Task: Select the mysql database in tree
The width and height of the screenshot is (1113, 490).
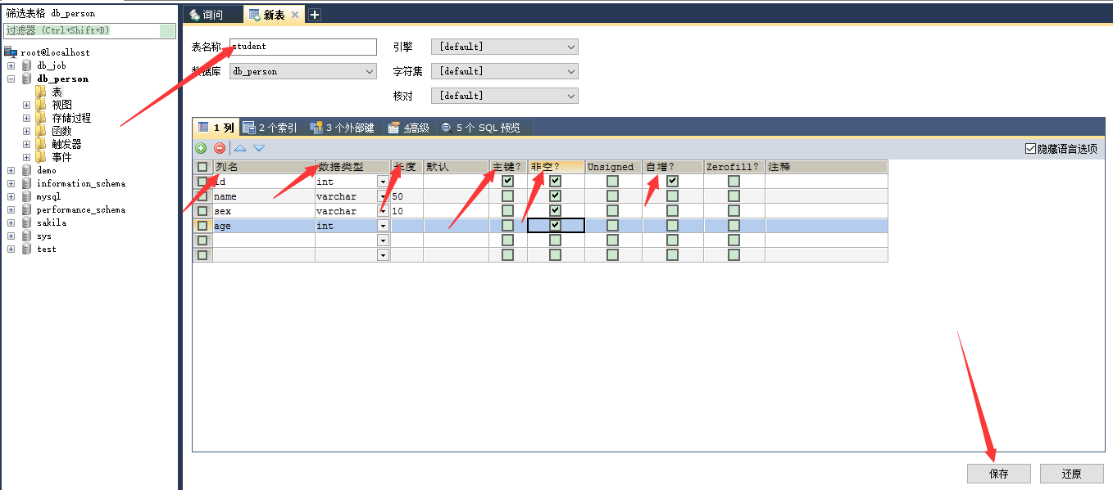Action: 48,196
